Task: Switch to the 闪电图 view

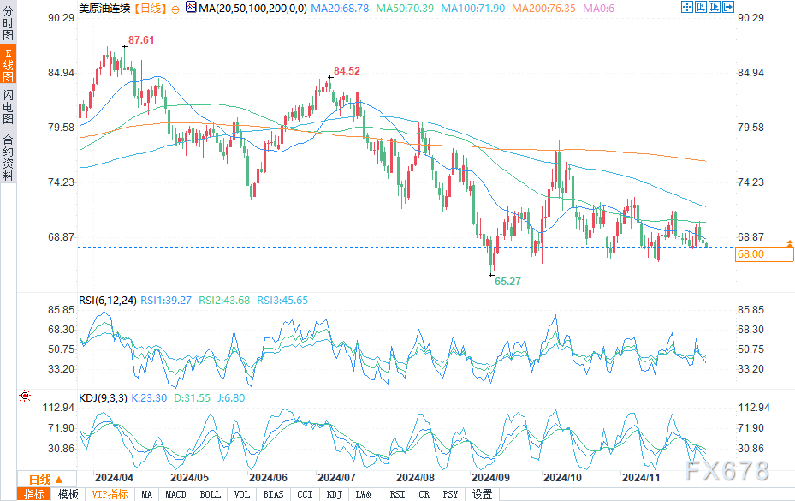Action: [x=8, y=106]
